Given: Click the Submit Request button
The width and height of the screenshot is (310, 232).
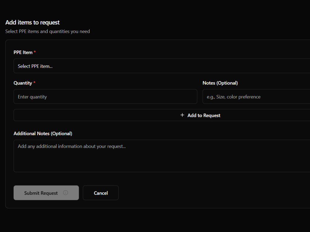Looking at the screenshot, I should point(46,193).
